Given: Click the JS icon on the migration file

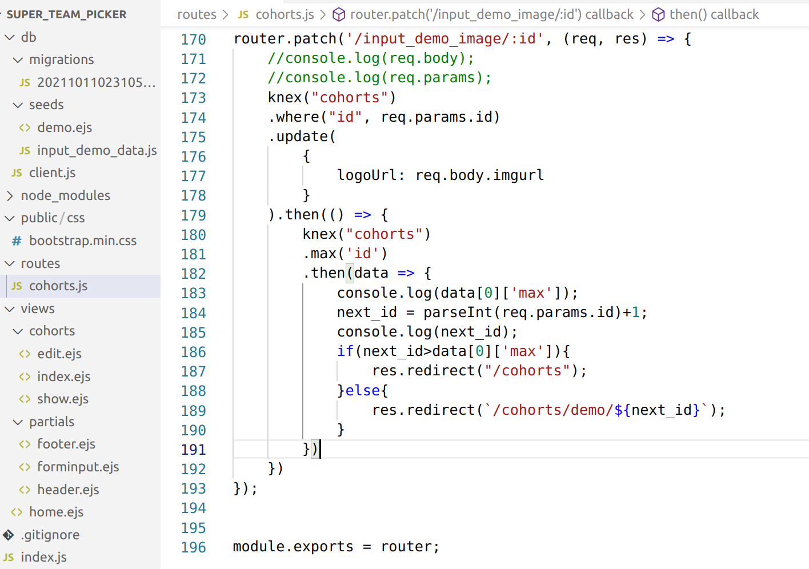Looking at the screenshot, I should [x=24, y=82].
